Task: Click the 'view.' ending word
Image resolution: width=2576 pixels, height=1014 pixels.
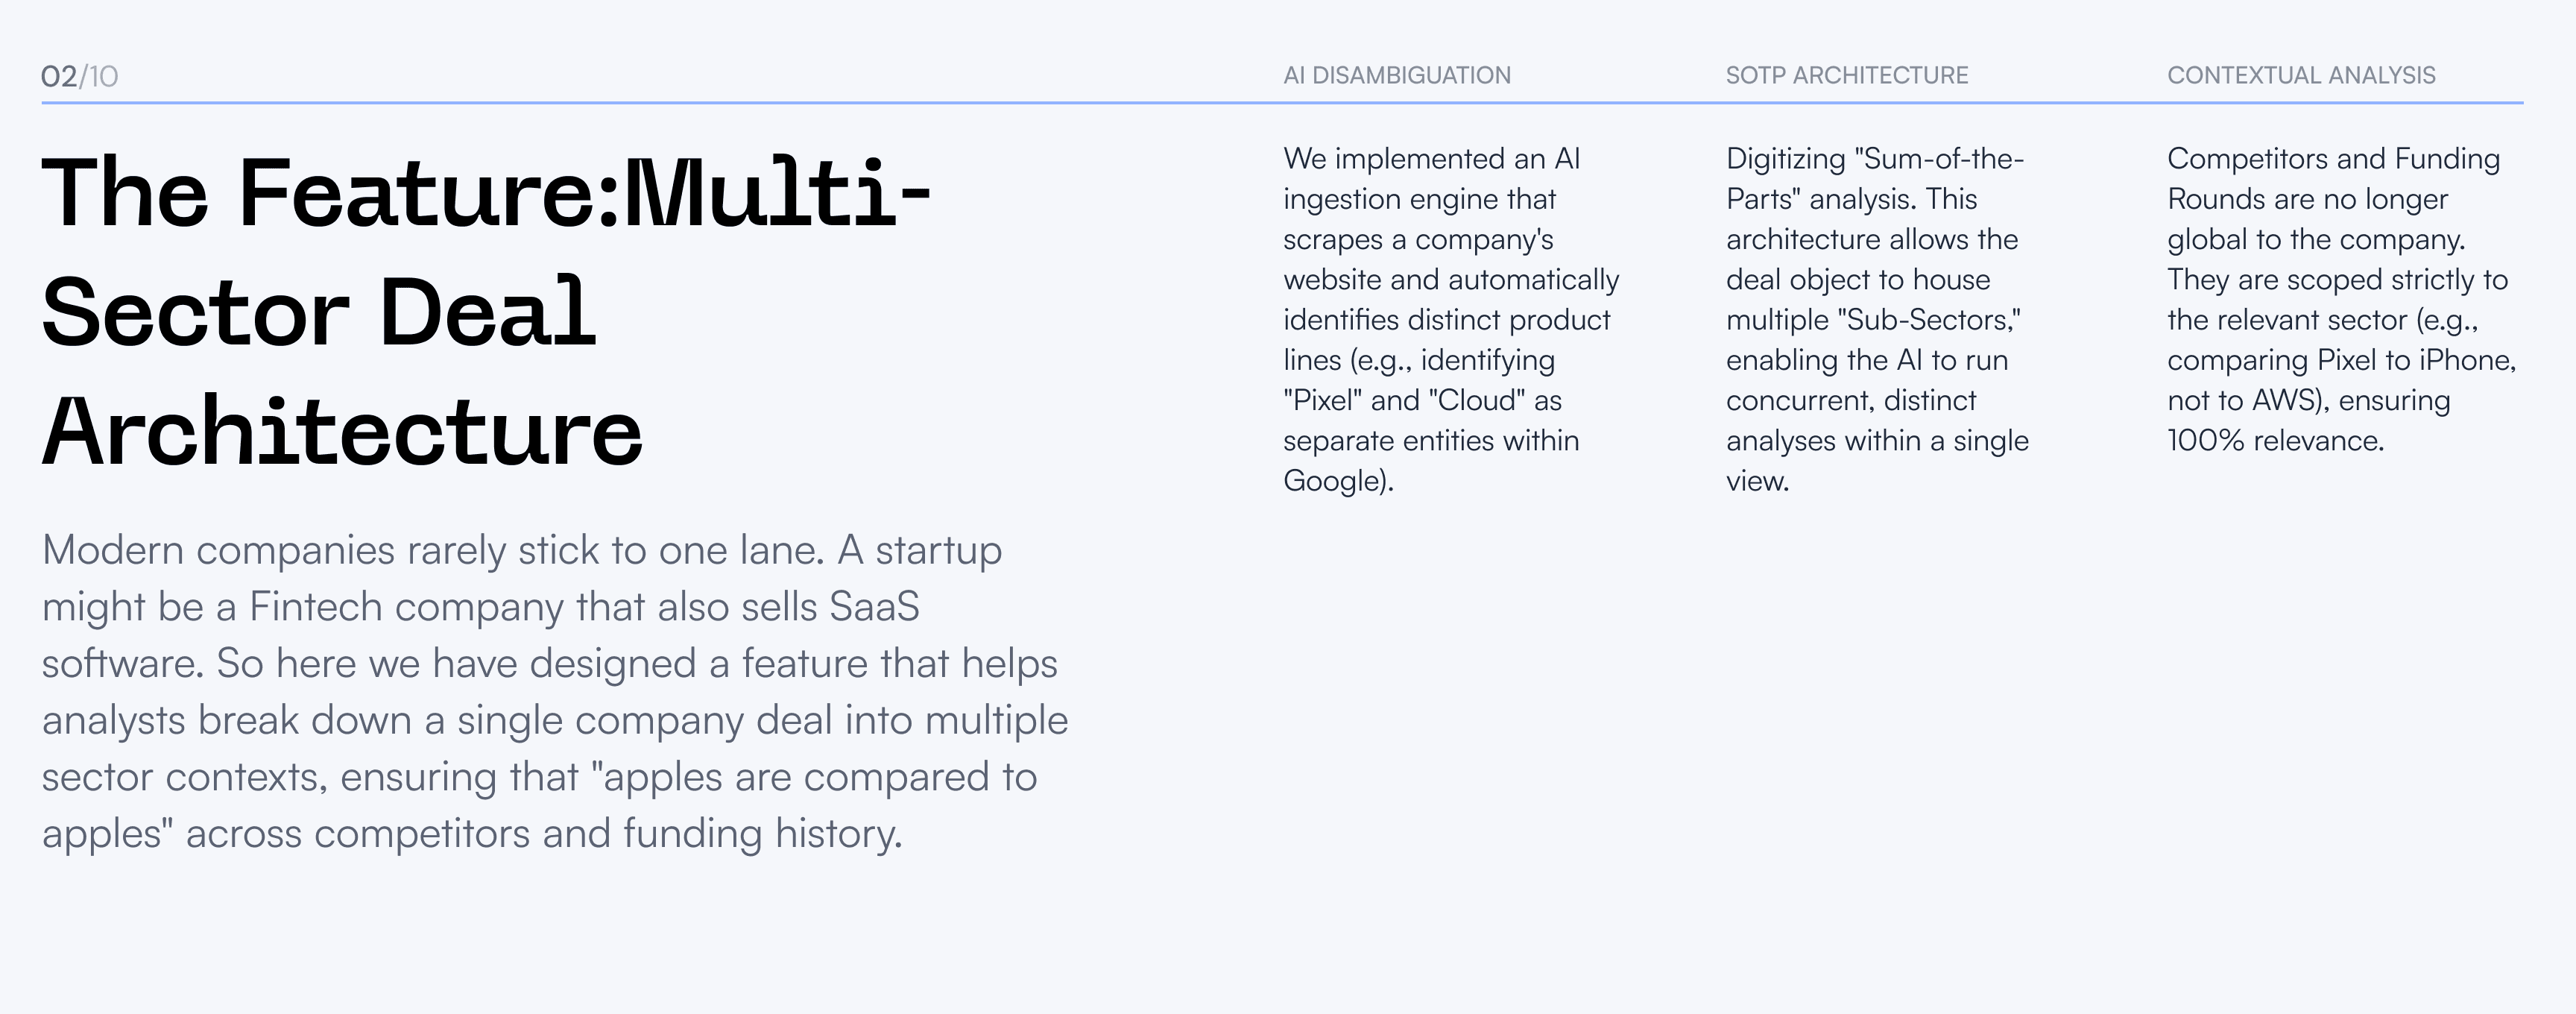Action: click(x=1757, y=481)
